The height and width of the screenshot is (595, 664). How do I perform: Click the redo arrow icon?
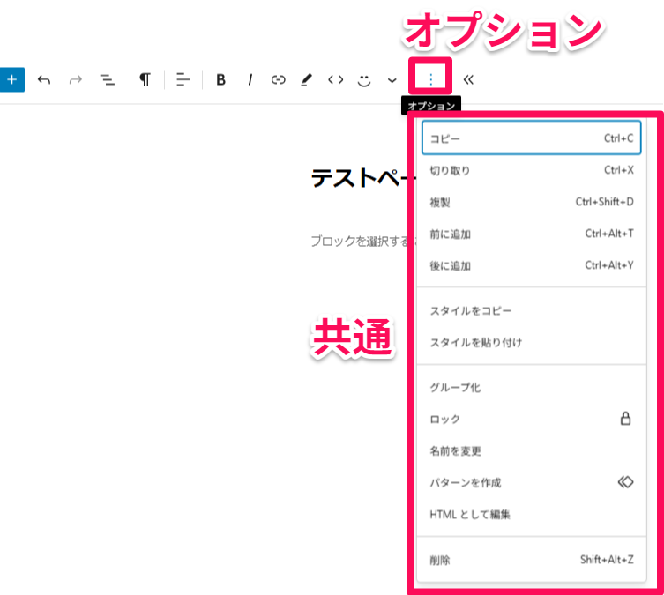[75, 79]
